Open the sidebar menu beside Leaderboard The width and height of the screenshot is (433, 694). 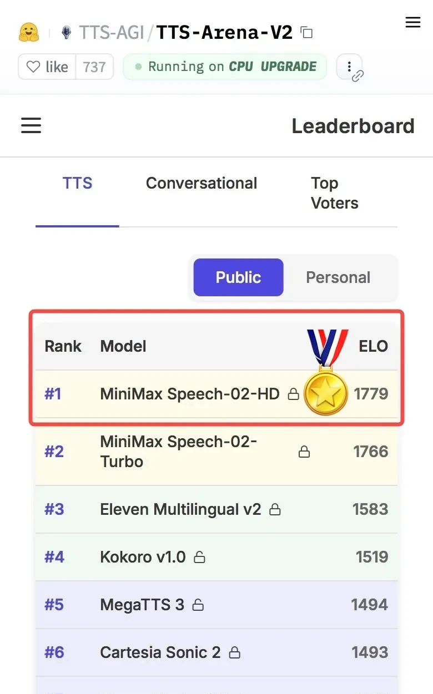coord(31,125)
